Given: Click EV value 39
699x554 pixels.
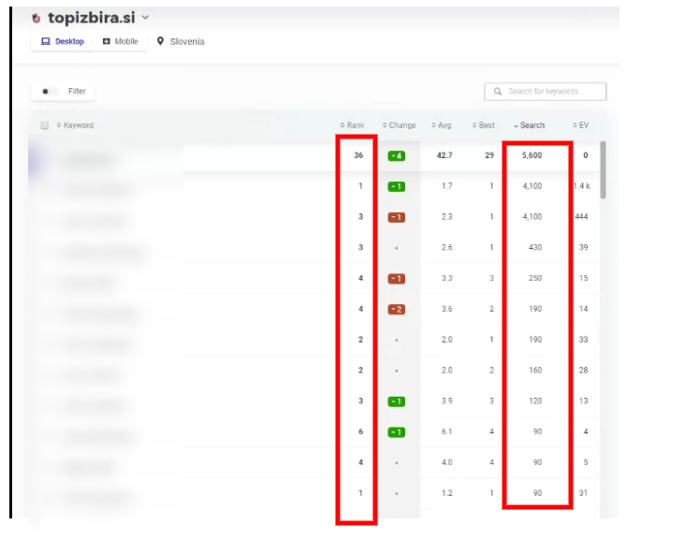Looking at the screenshot, I should pos(584,247).
